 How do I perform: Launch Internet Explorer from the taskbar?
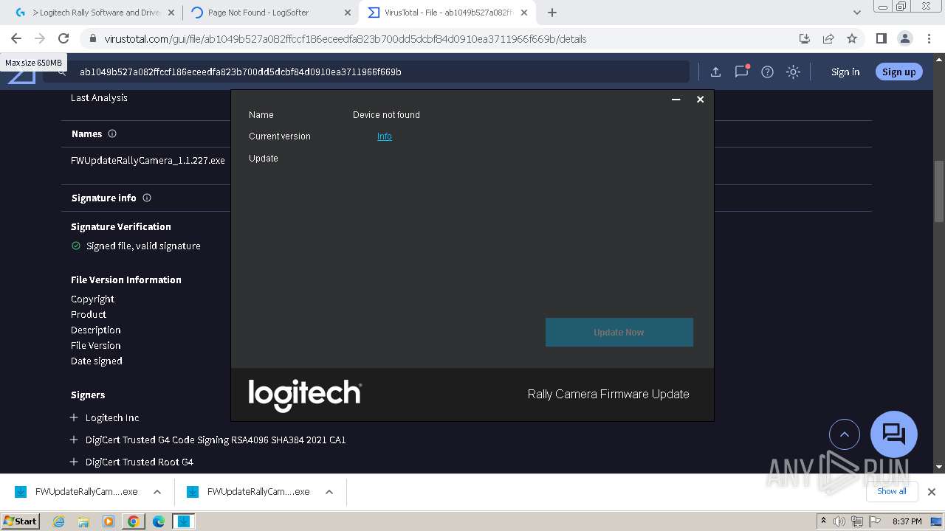(59, 521)
